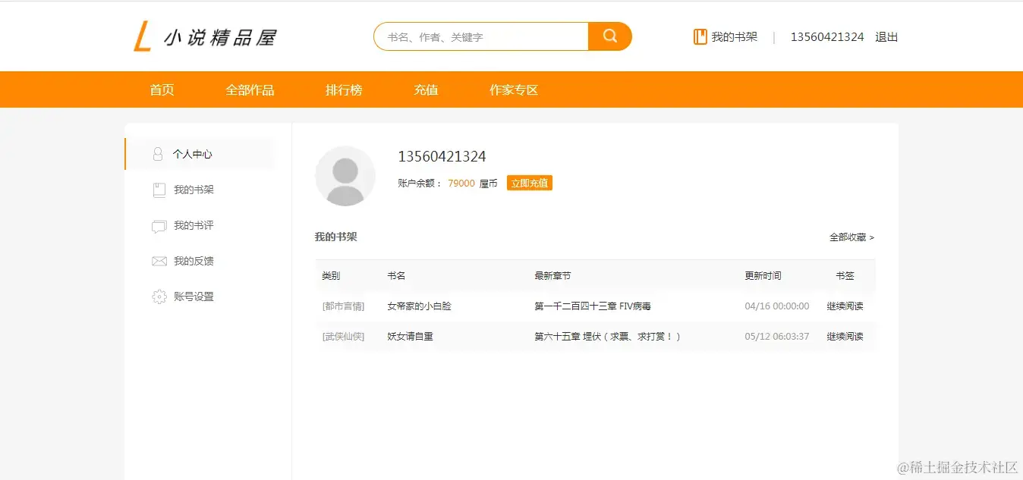Click the bookshelf icon in the header
The image size is (1023, 480).
click(700, 36)
